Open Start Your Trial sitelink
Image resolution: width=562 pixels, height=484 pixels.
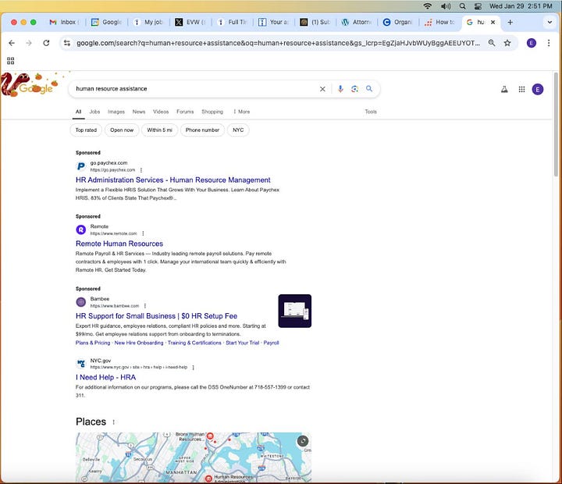click(242, 343)
